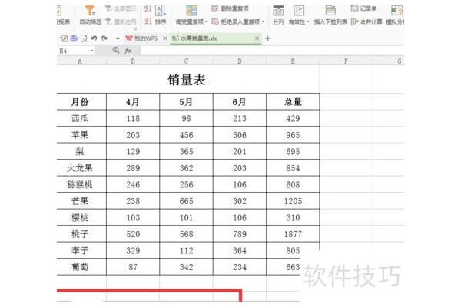Click the undo arrow

click(x=94, y=38)
